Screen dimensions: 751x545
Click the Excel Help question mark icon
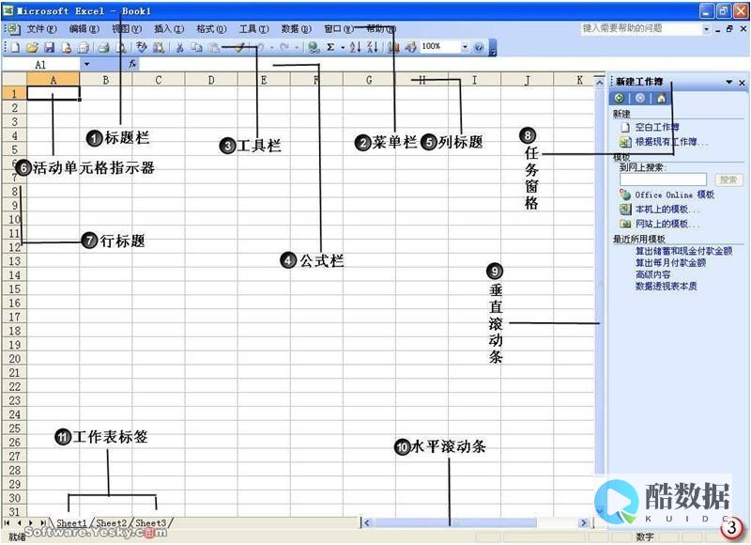478,47
